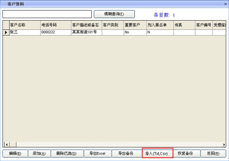Click the 导入(Txt,Csv) import button
Viewport: 229px width, 161px height.
[157, 153]
